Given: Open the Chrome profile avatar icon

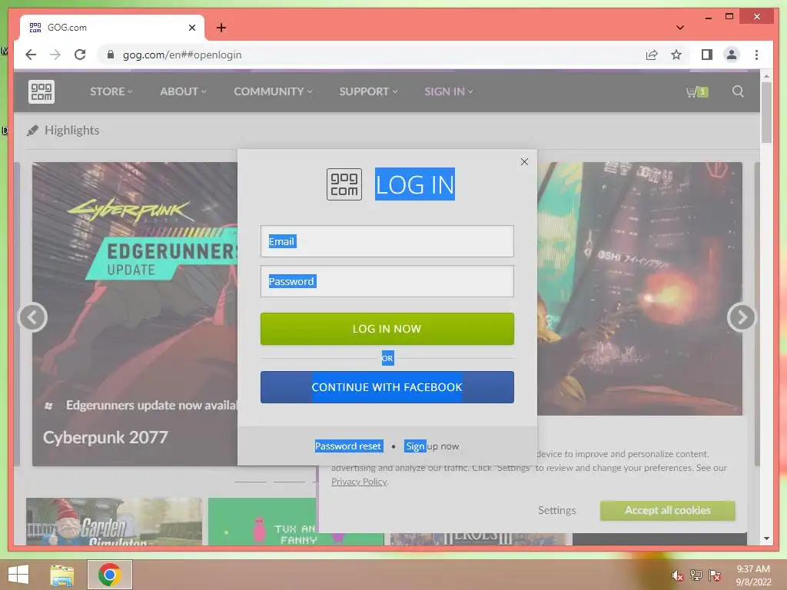Looking at the screenshot, I should point(732,55).
